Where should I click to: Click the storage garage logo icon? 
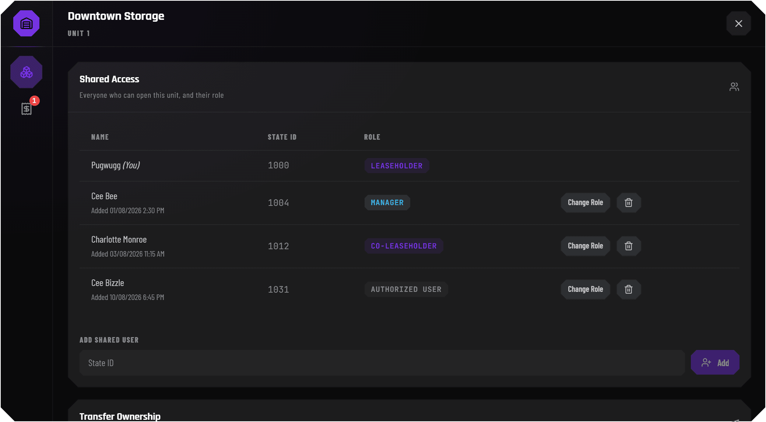click(x=26, y=24)
